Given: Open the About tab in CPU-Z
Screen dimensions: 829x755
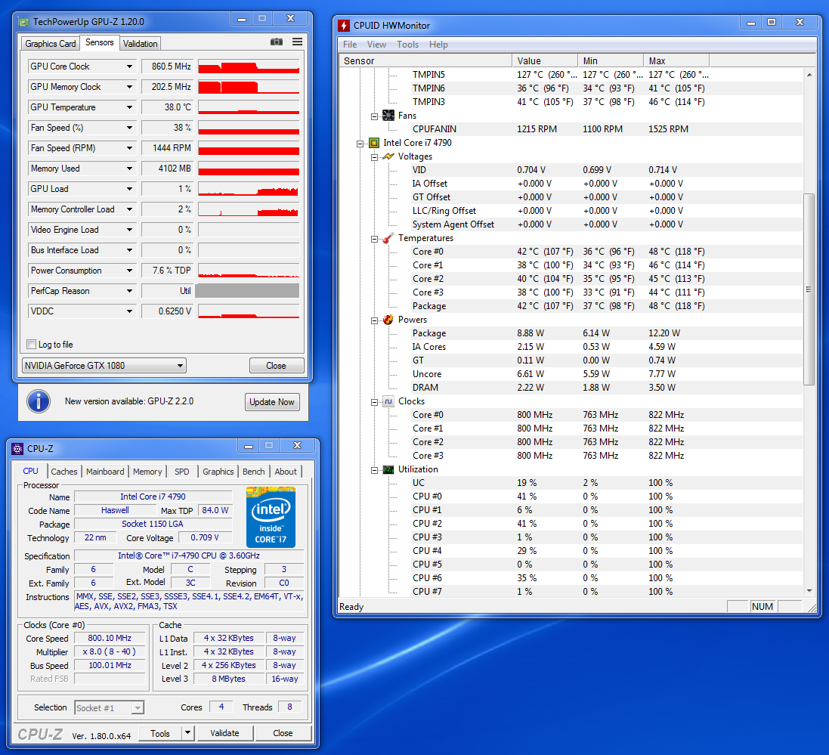Looking at the screenshot, I should point(286,471).
